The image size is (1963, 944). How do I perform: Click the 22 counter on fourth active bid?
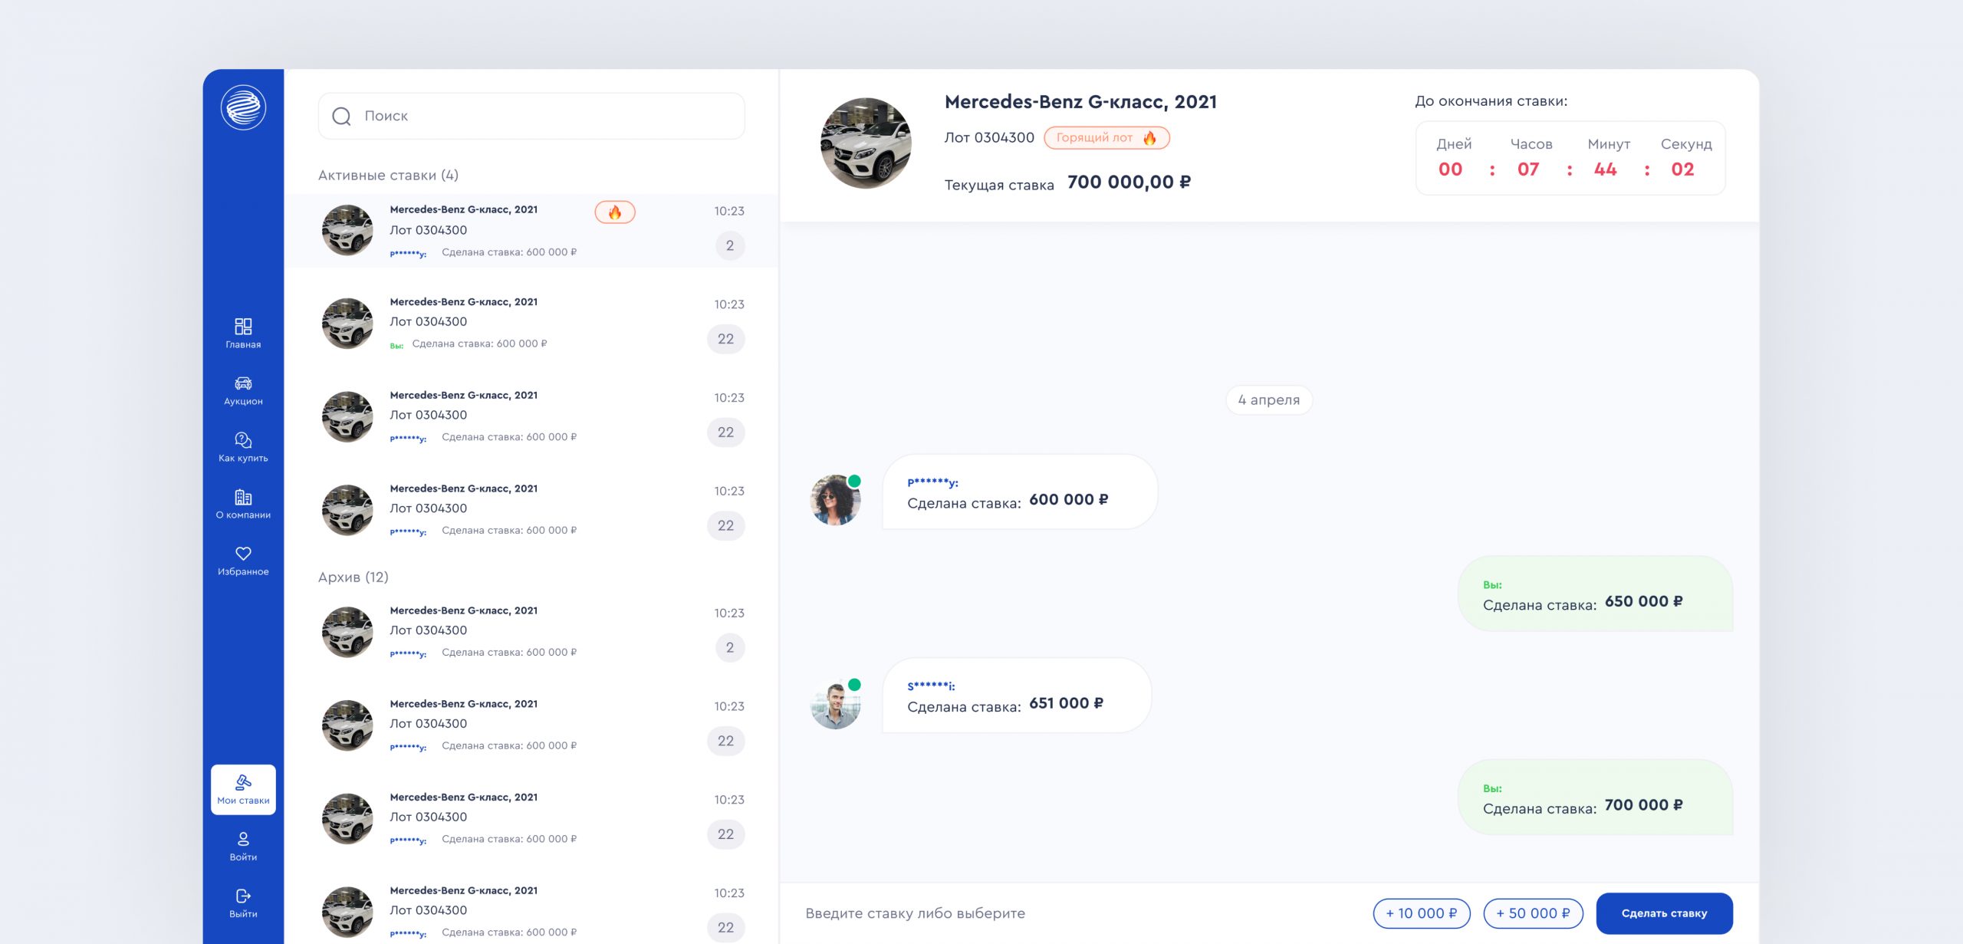pos(725,526)
